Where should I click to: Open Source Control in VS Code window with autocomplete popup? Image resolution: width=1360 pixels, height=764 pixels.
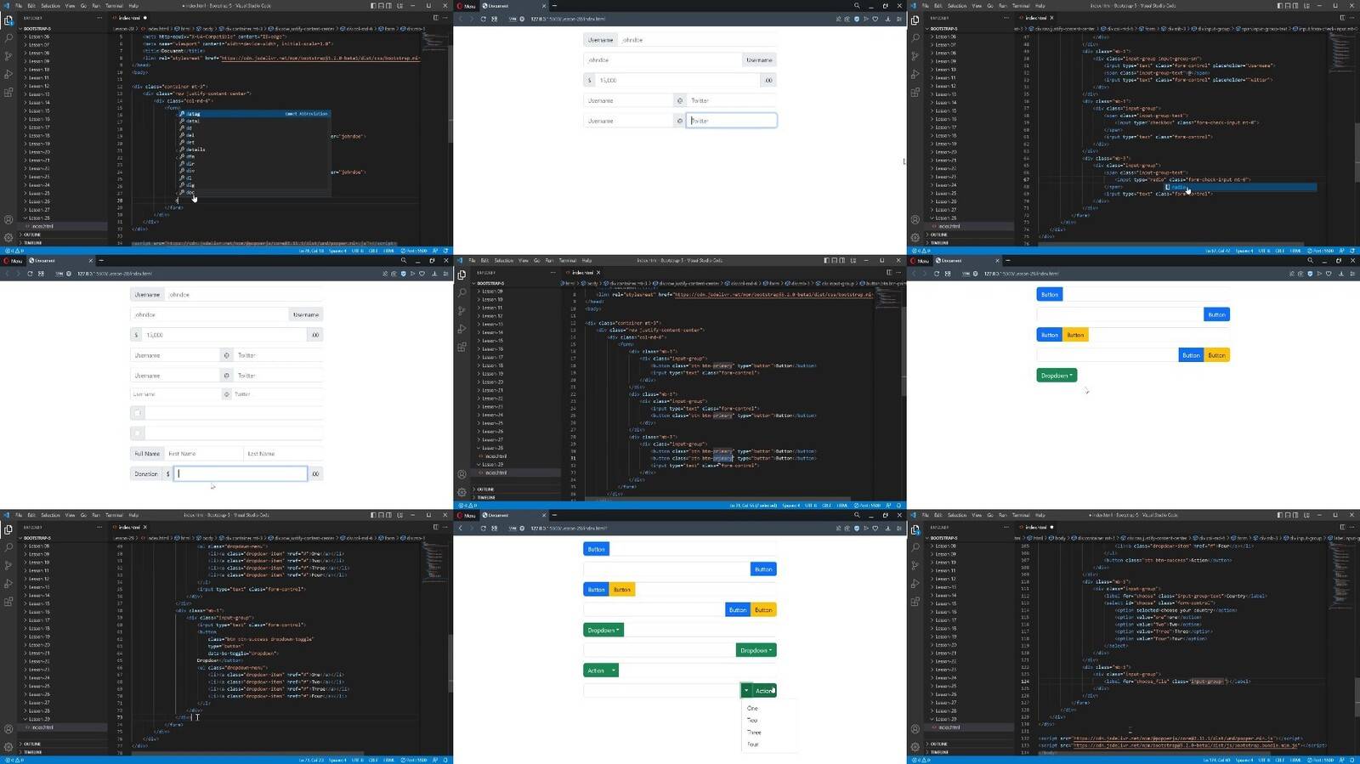pos(8,56)
